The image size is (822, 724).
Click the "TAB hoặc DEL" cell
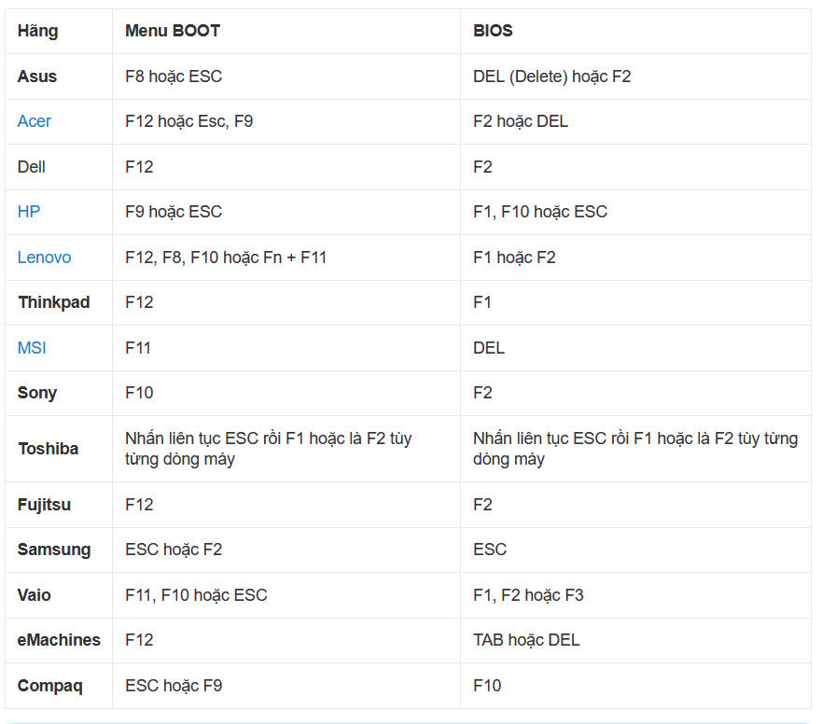point(526,640)
